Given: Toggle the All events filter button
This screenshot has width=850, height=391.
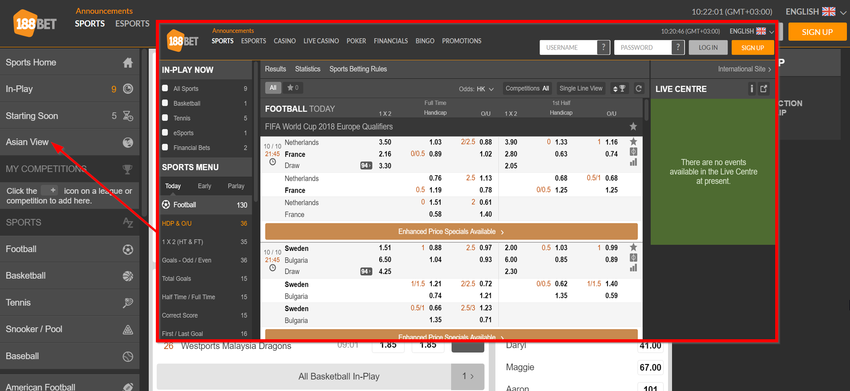Looking at the screenshot, I should click(273, 88).
